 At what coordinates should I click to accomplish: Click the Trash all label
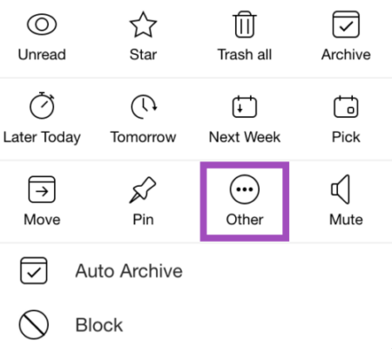click(x=245, y=54)
